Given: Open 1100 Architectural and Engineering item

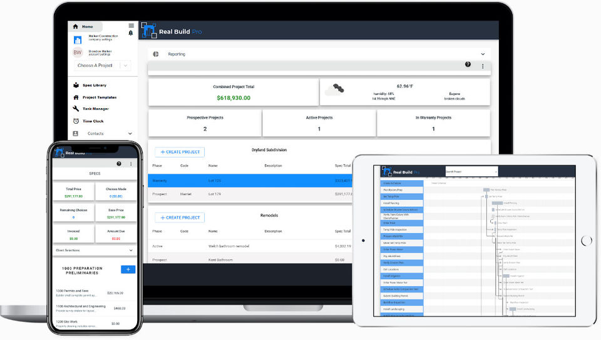Looking at the screenshot, I should tap(95, 308).
